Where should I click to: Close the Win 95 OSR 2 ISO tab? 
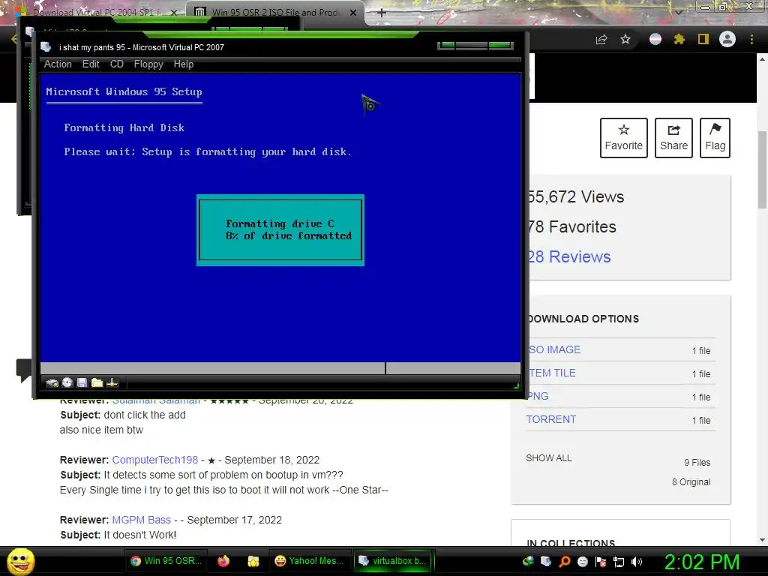pos(353,13)
